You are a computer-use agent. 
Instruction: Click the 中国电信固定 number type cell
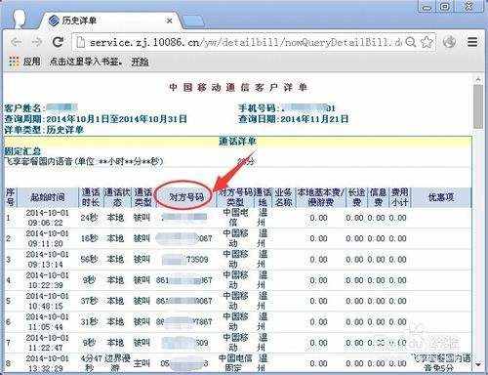click(x=235, y=363)
